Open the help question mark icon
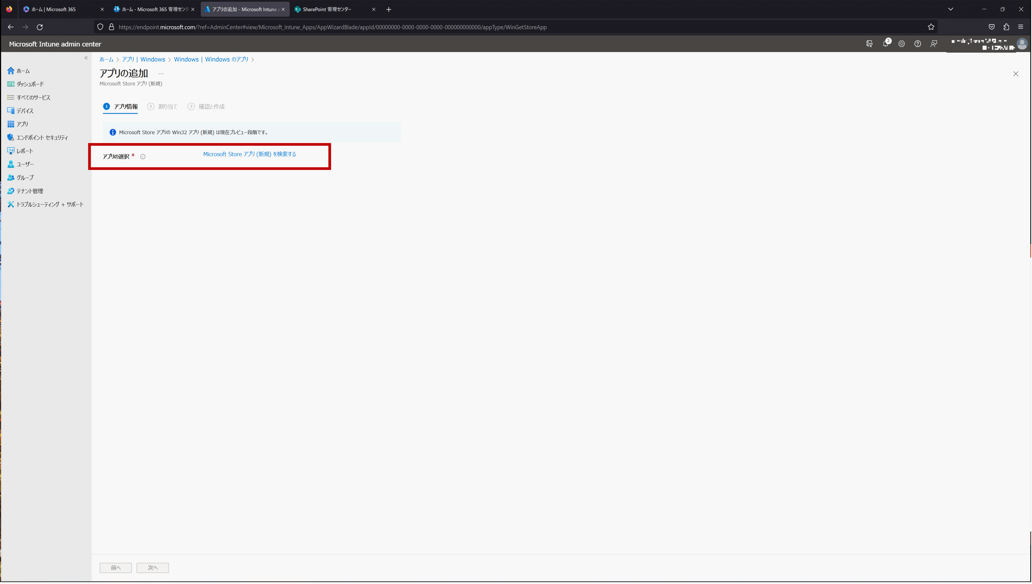The width and height of the screenshot is (1032, 584). point(918,44)
